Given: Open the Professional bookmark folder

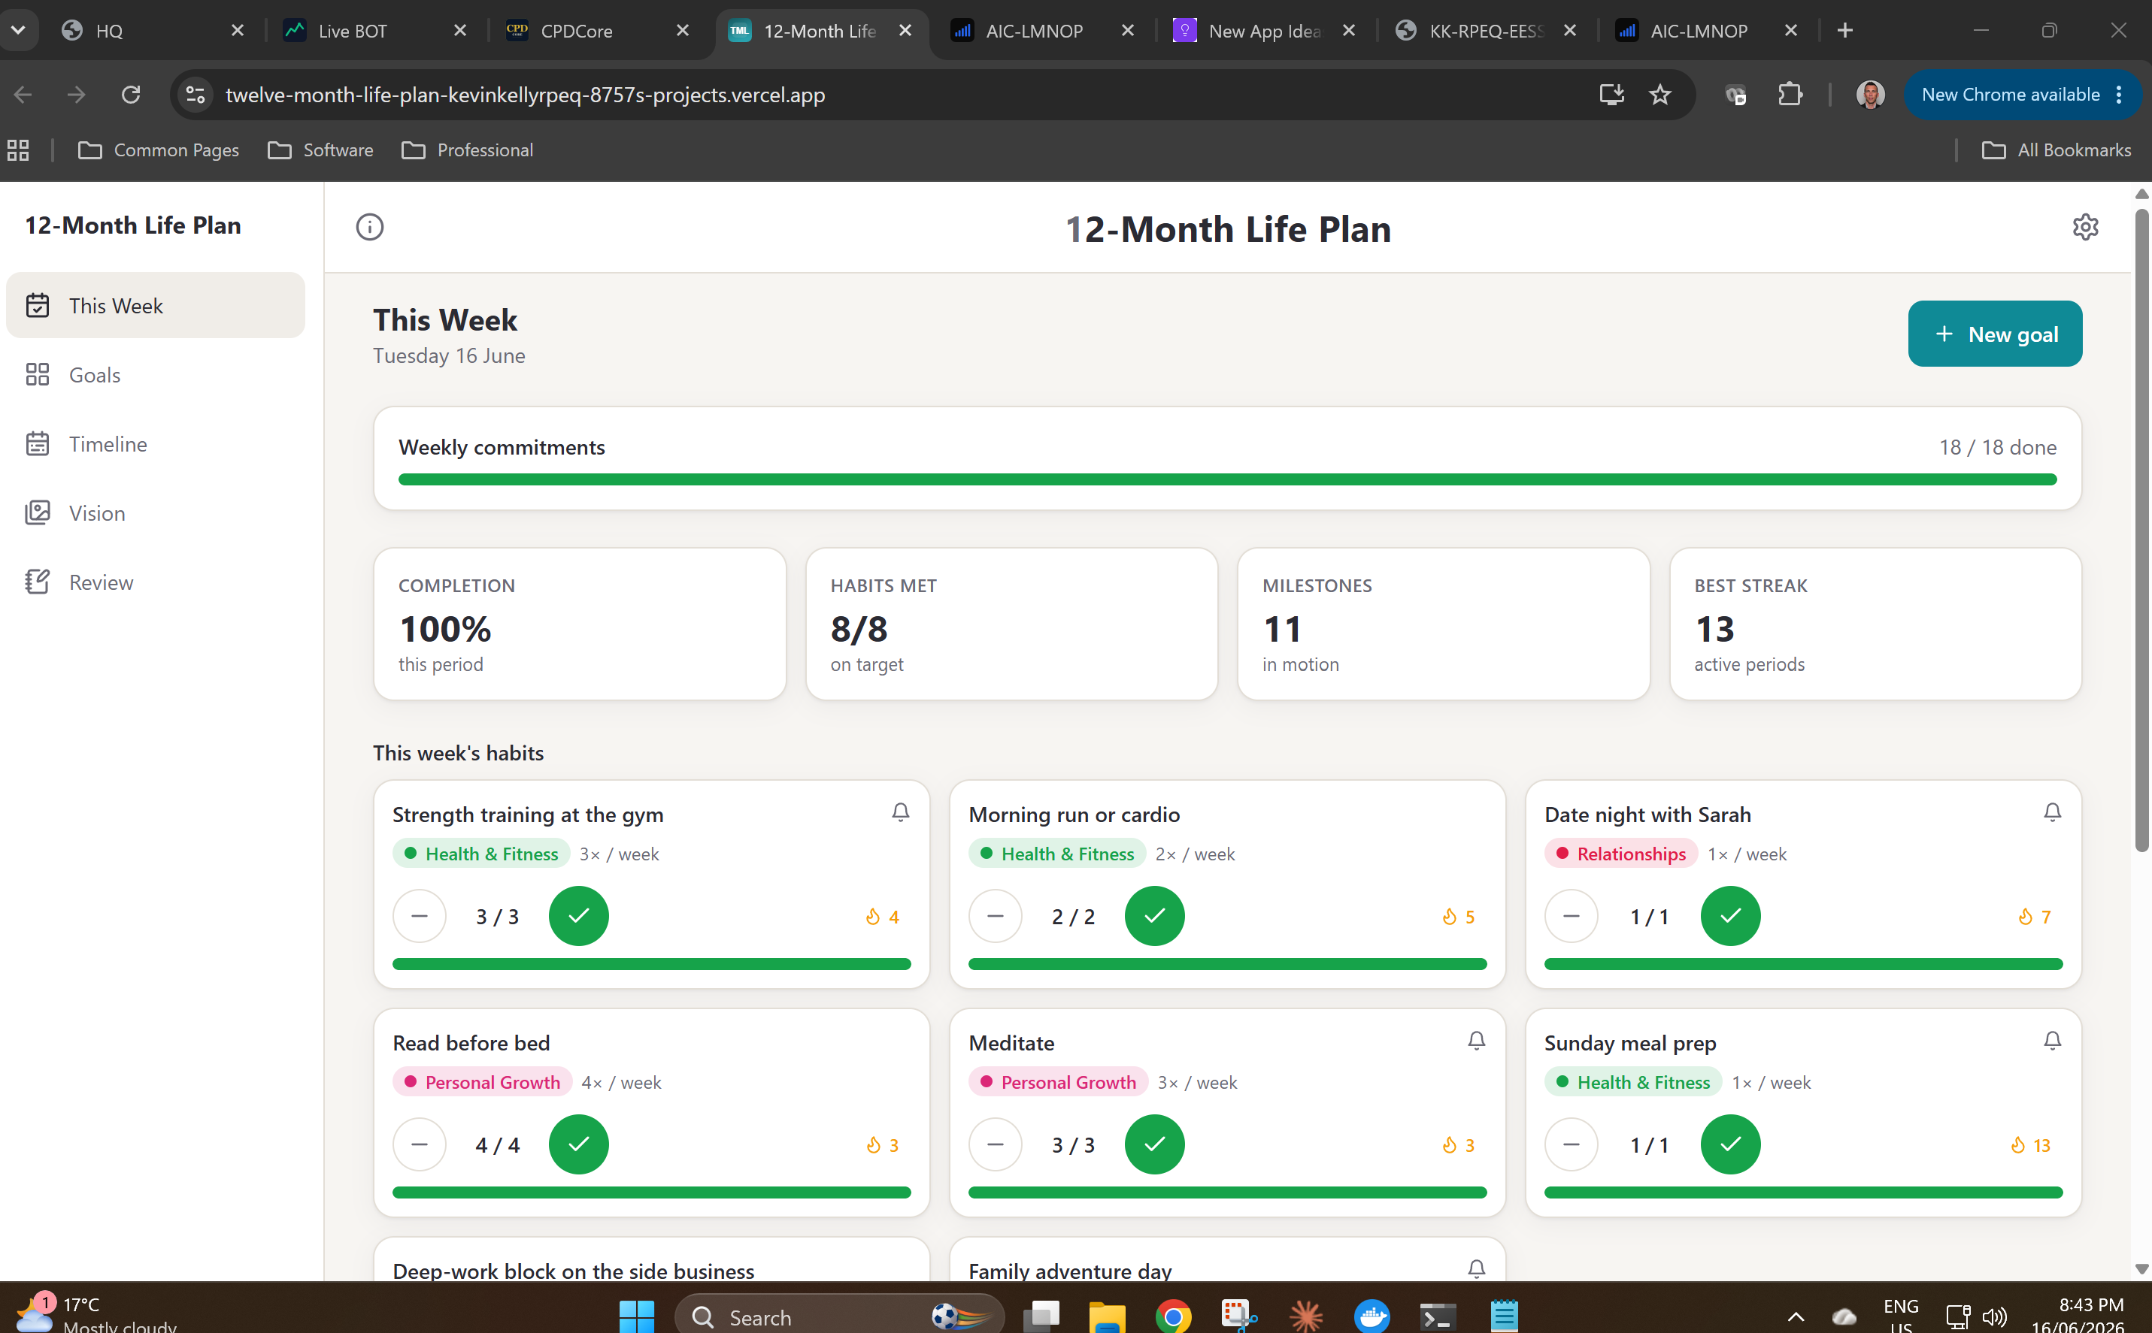Looking at the screenshot, I should click(468, 150).
